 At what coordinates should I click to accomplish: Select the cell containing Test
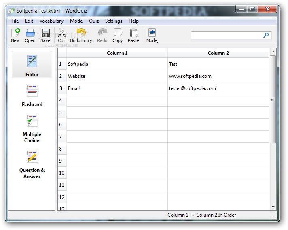click(218, 64)
